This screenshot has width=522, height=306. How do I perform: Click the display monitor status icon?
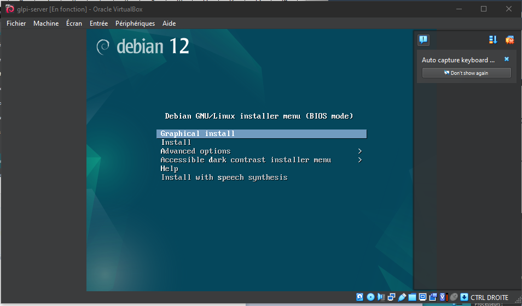point(422,297)
